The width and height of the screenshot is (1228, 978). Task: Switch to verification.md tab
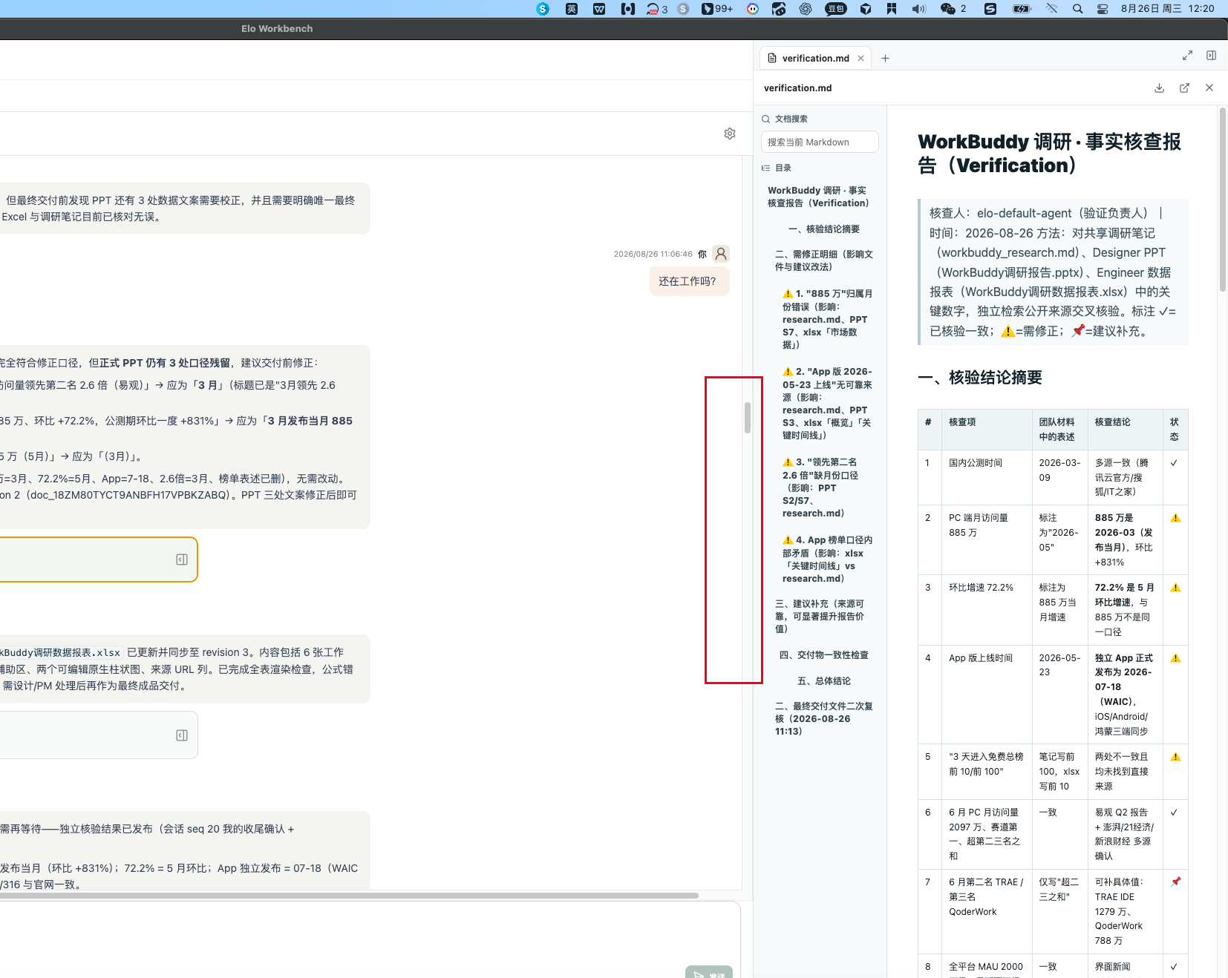click(815, 59)
